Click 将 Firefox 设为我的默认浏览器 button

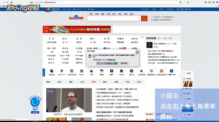[107, 63]
